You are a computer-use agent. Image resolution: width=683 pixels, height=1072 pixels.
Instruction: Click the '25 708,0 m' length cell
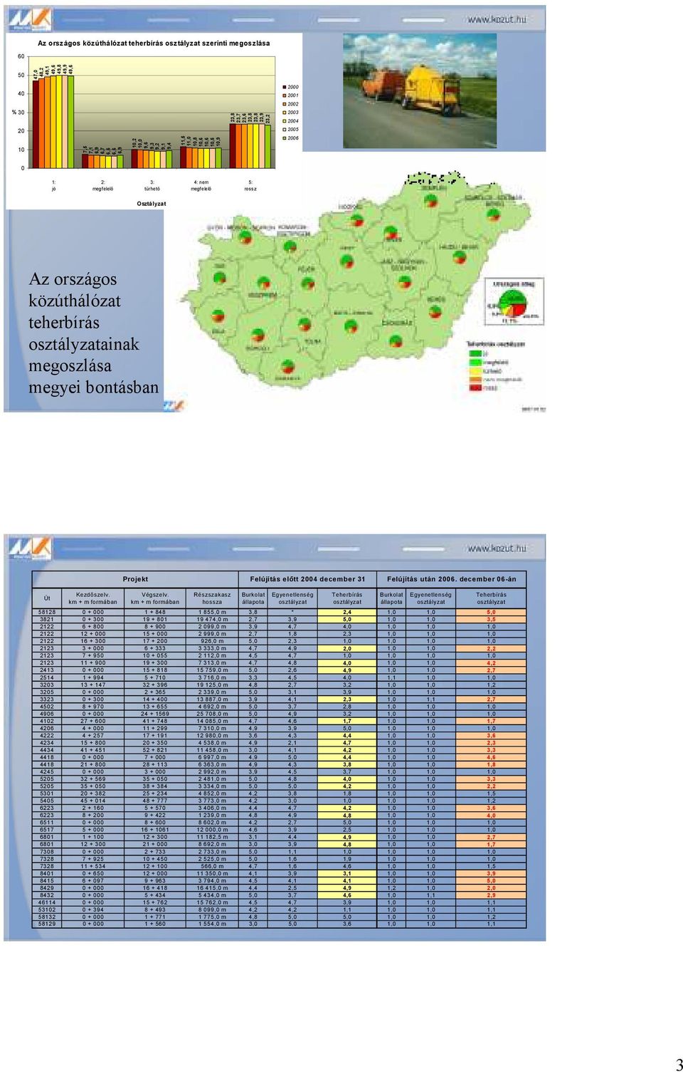(x=212, y=714)
